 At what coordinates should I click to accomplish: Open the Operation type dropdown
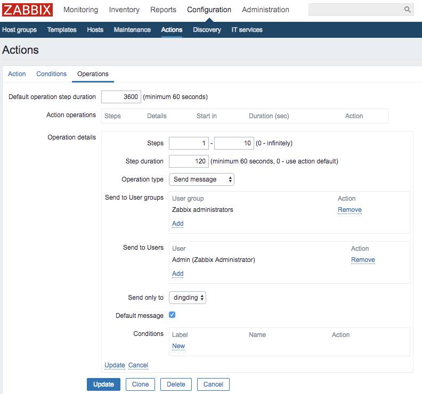click(201, 179)
